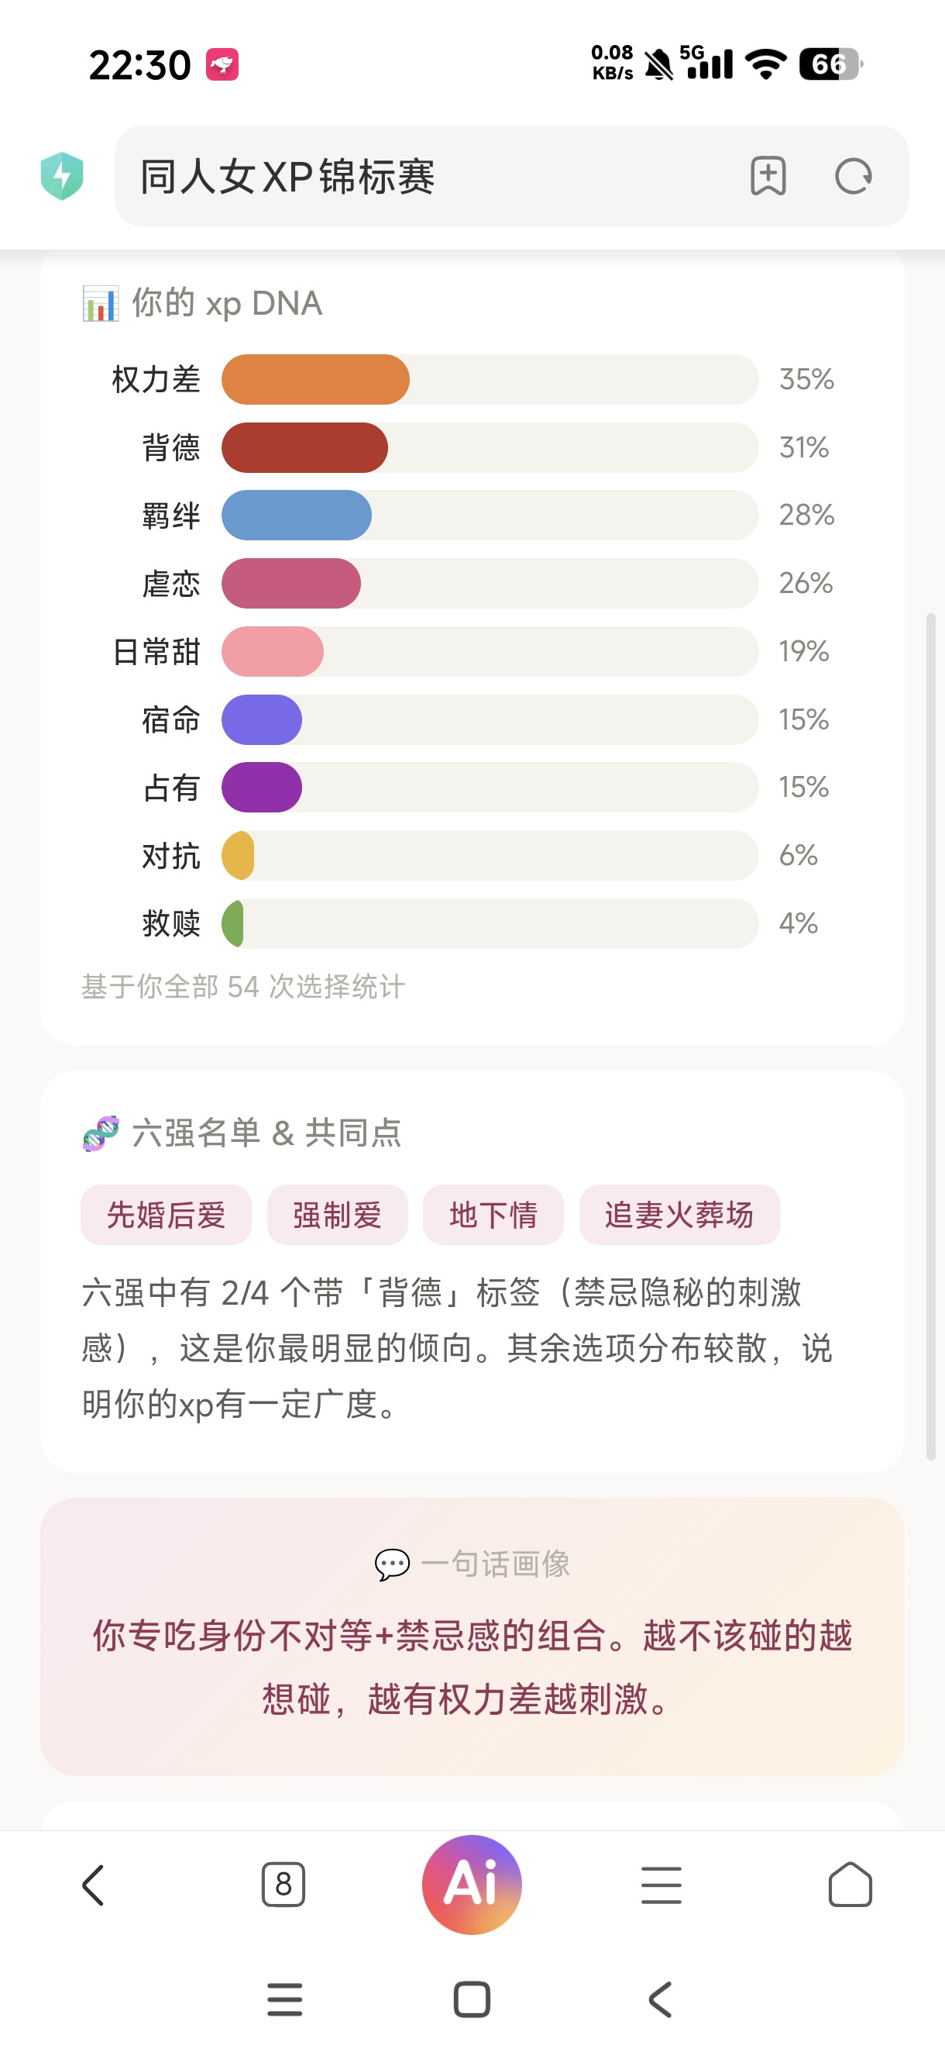Launch the Ai assistant button
Screen dimensions: 945x2059
click(472, 1884)
